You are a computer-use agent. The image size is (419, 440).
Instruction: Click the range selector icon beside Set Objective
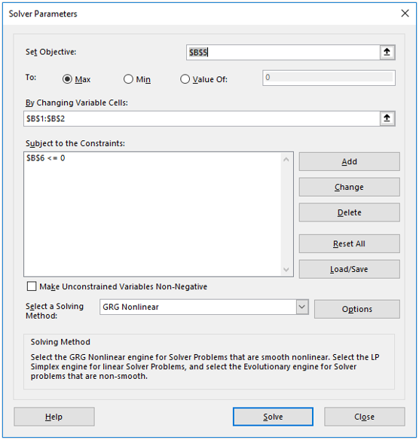tap(387, 52)
